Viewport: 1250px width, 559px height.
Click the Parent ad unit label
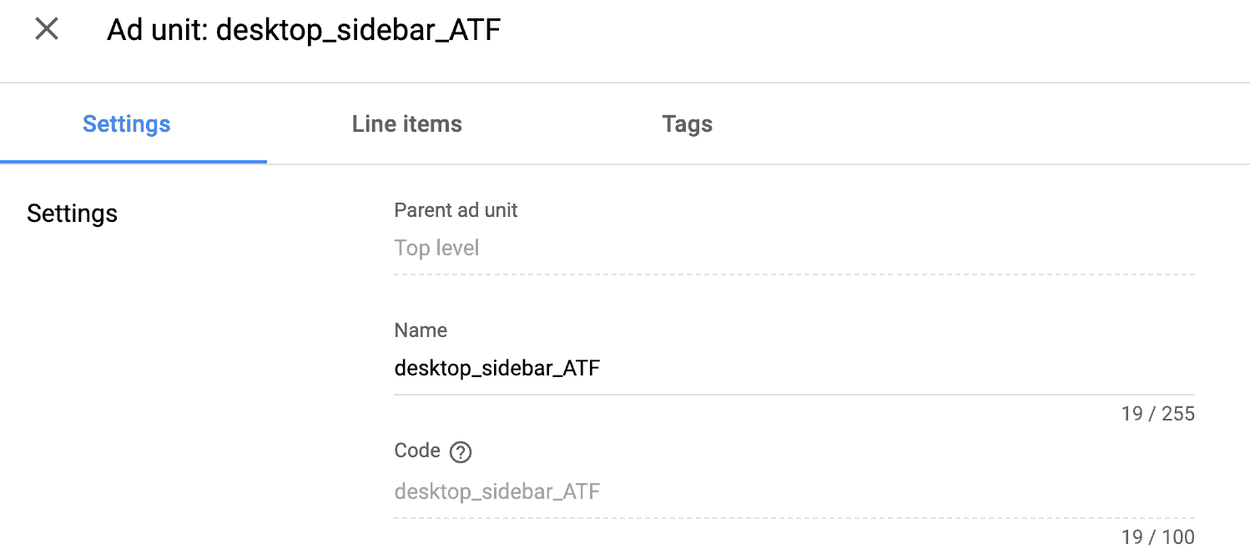pos(456,210)
